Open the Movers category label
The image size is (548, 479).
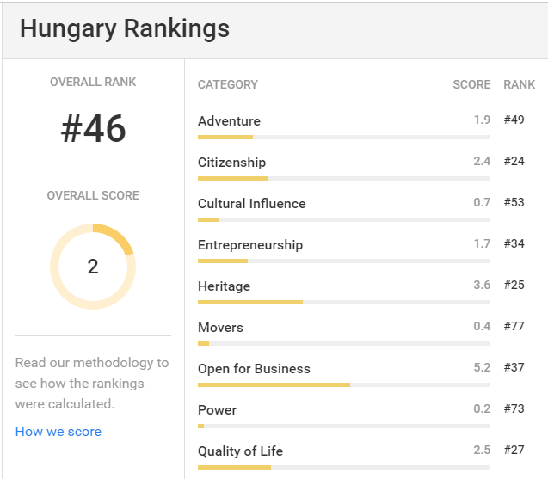pos(220,328)
